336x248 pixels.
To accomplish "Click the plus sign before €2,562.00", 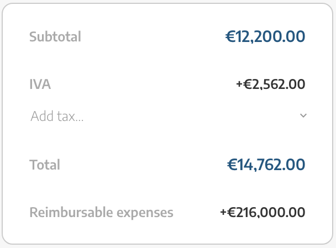I will [x=239, y=84].
